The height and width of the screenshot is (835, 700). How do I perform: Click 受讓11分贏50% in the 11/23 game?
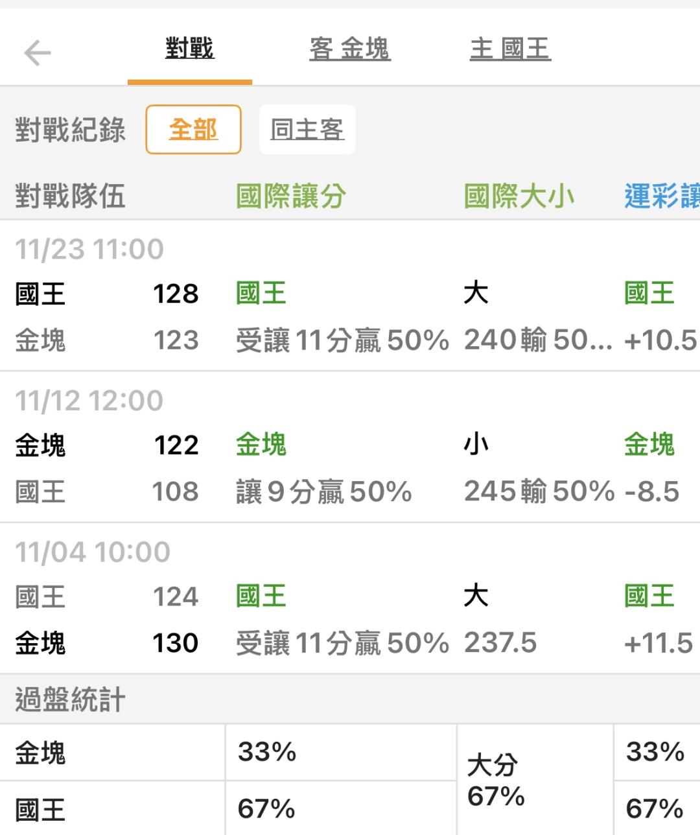(x=342, y=340)
